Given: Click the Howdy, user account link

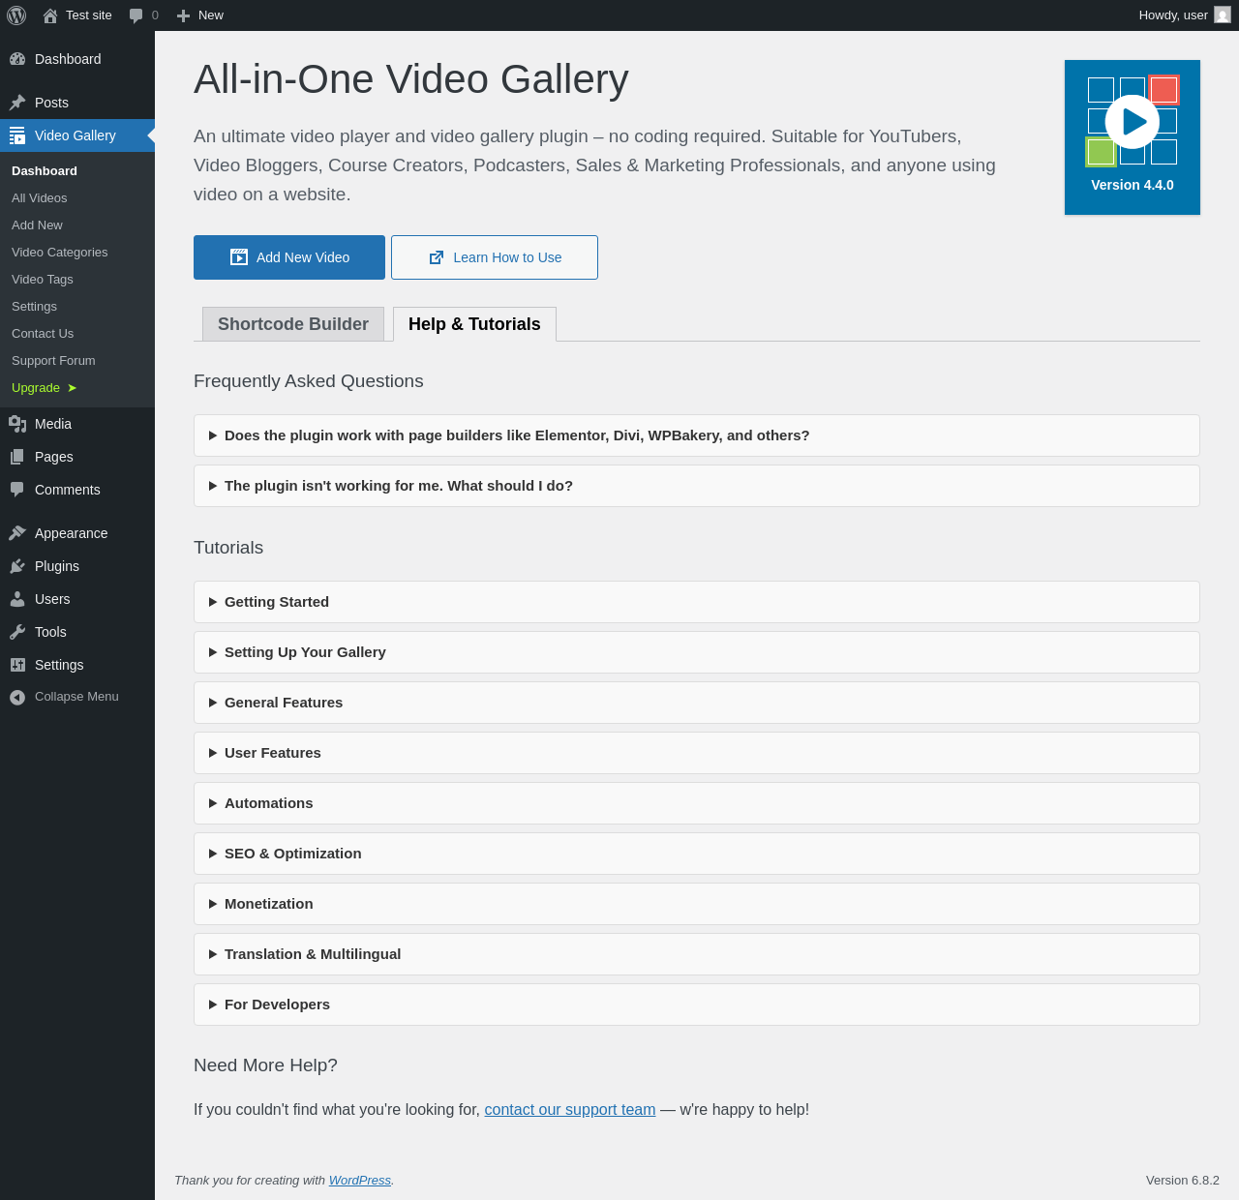Looking at the screenshot, I should point(1184,15).
